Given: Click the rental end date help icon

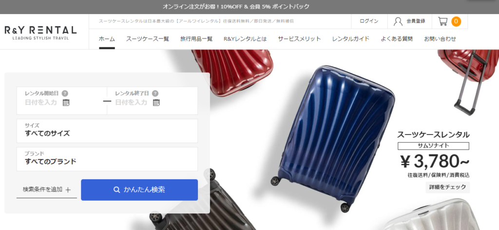Looking at the screenshot, I should [155, 93].
